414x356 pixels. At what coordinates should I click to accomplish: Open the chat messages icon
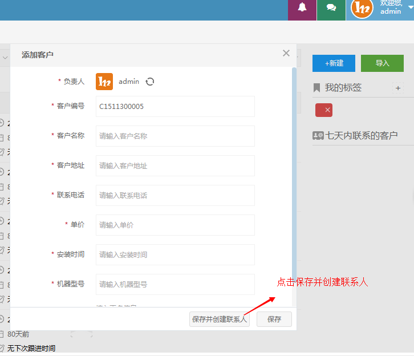tap(331, 7)
